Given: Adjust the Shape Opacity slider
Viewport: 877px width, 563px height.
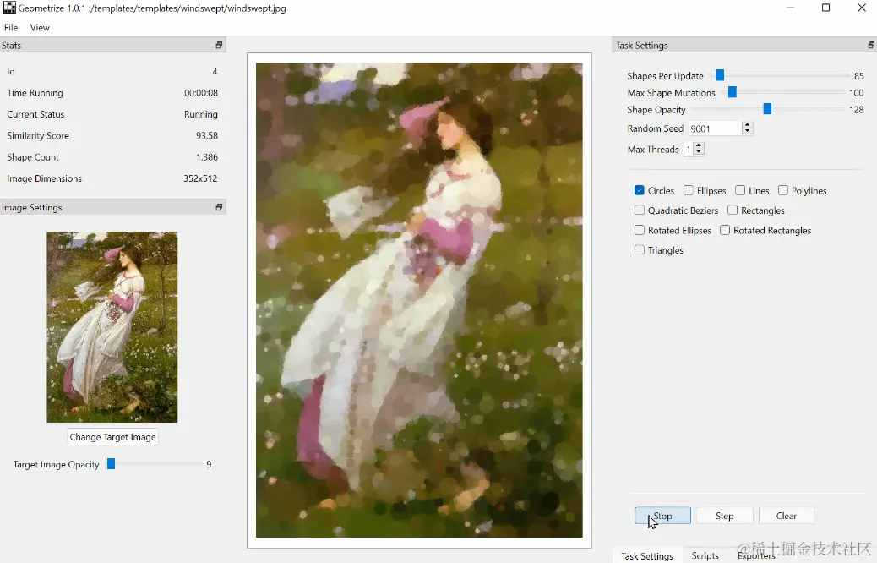Looking at the screenshot, I should (x=766, y=109).
